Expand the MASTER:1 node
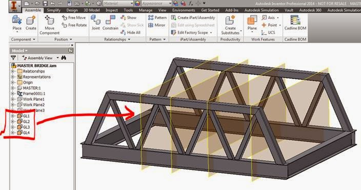Screen dimensions: 361x190 [13, 88]
